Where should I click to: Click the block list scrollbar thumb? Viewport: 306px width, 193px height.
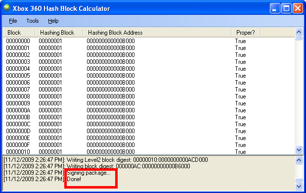coord(299,38)
